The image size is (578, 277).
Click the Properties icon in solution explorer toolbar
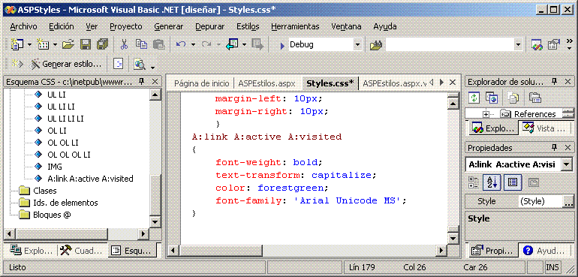(534, 98)
